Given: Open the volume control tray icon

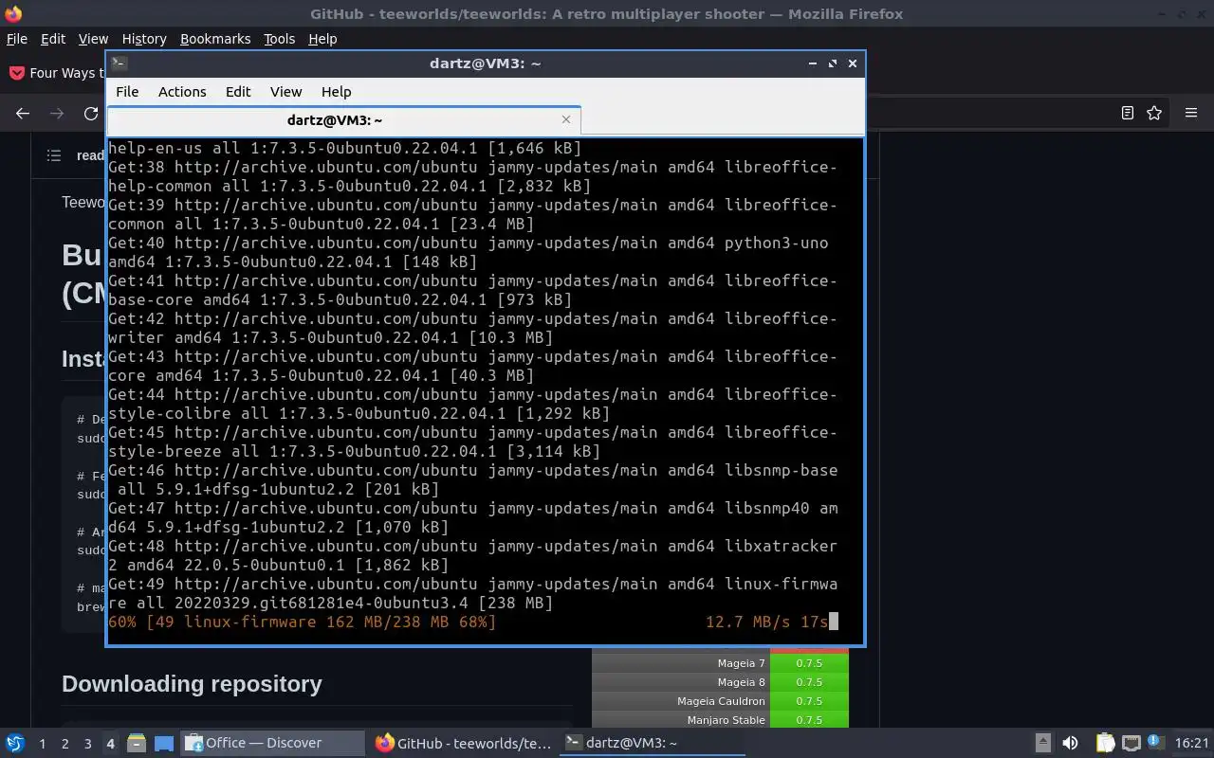Looking at the screenshot, I should (x=1070, y=743).
